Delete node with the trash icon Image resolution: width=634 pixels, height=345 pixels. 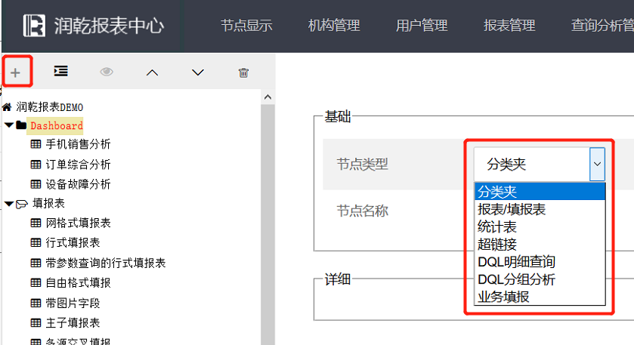pos(243,72)
